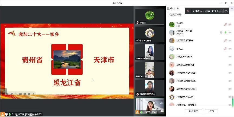Image resolution: width=234 pixels, height=117 pixels.
Task: Click the screen-share icon beside the host
Action: (x=221, y=32)
